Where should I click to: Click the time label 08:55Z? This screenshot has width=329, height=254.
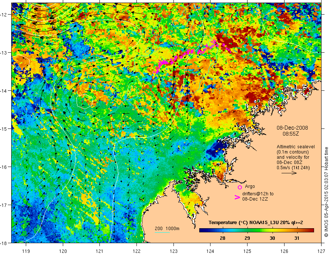click(x=290, y=134)
